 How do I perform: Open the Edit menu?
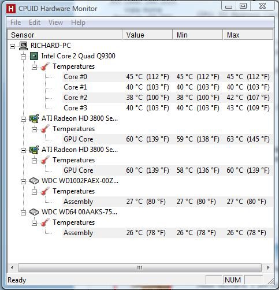[35, 23]
